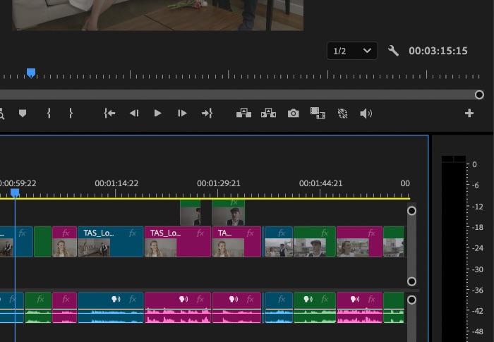Click the video preview image
Viewport: 494px width, 342px height.
[x=158, y=15]
